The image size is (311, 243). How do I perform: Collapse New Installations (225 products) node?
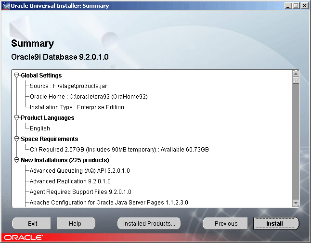[17, 160]
